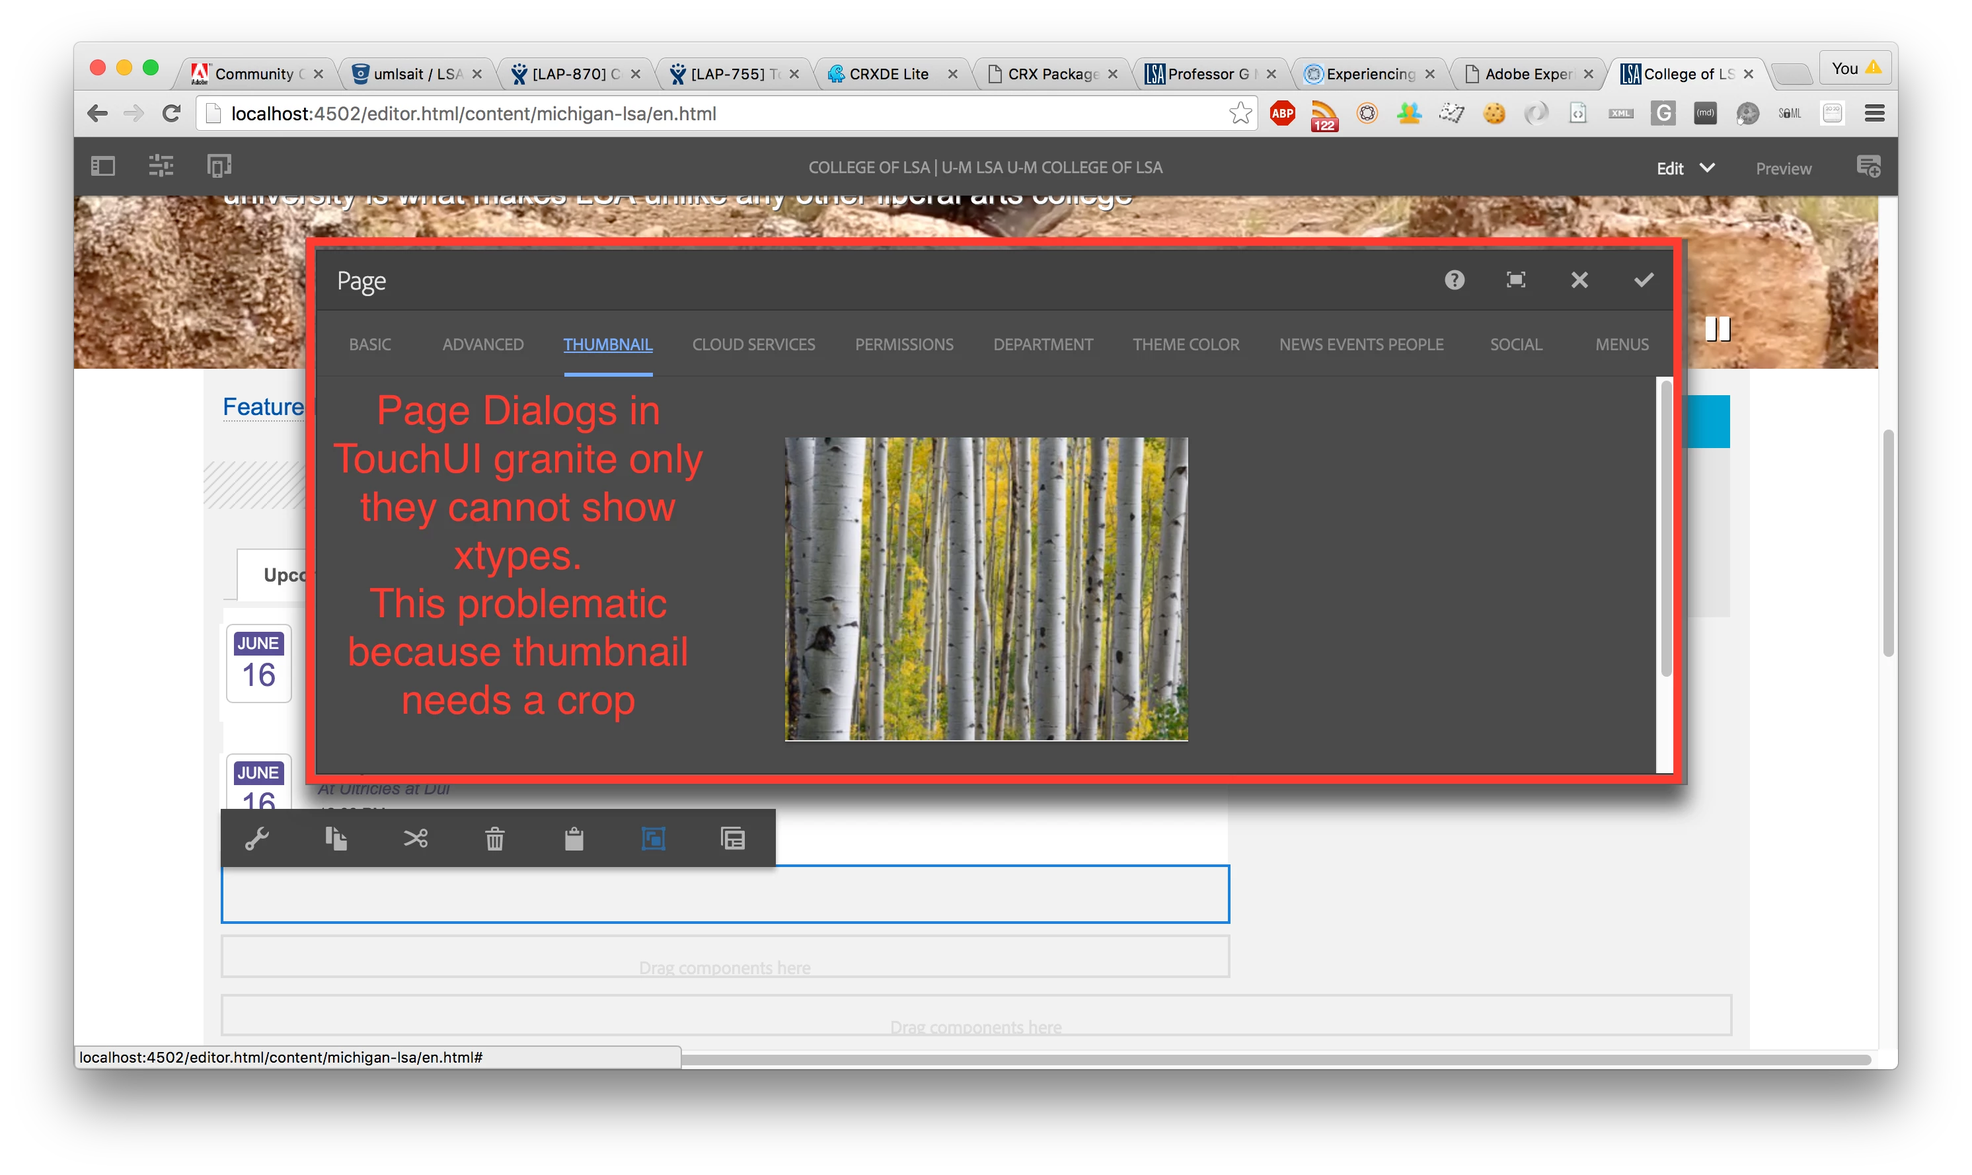Delete component with the trash icon

[x=495, y=839]
